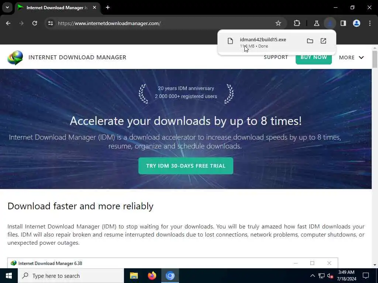Viewport: 378px width, 283px height.
Task: Click the taskbar search box
Action: coord(71,276)
